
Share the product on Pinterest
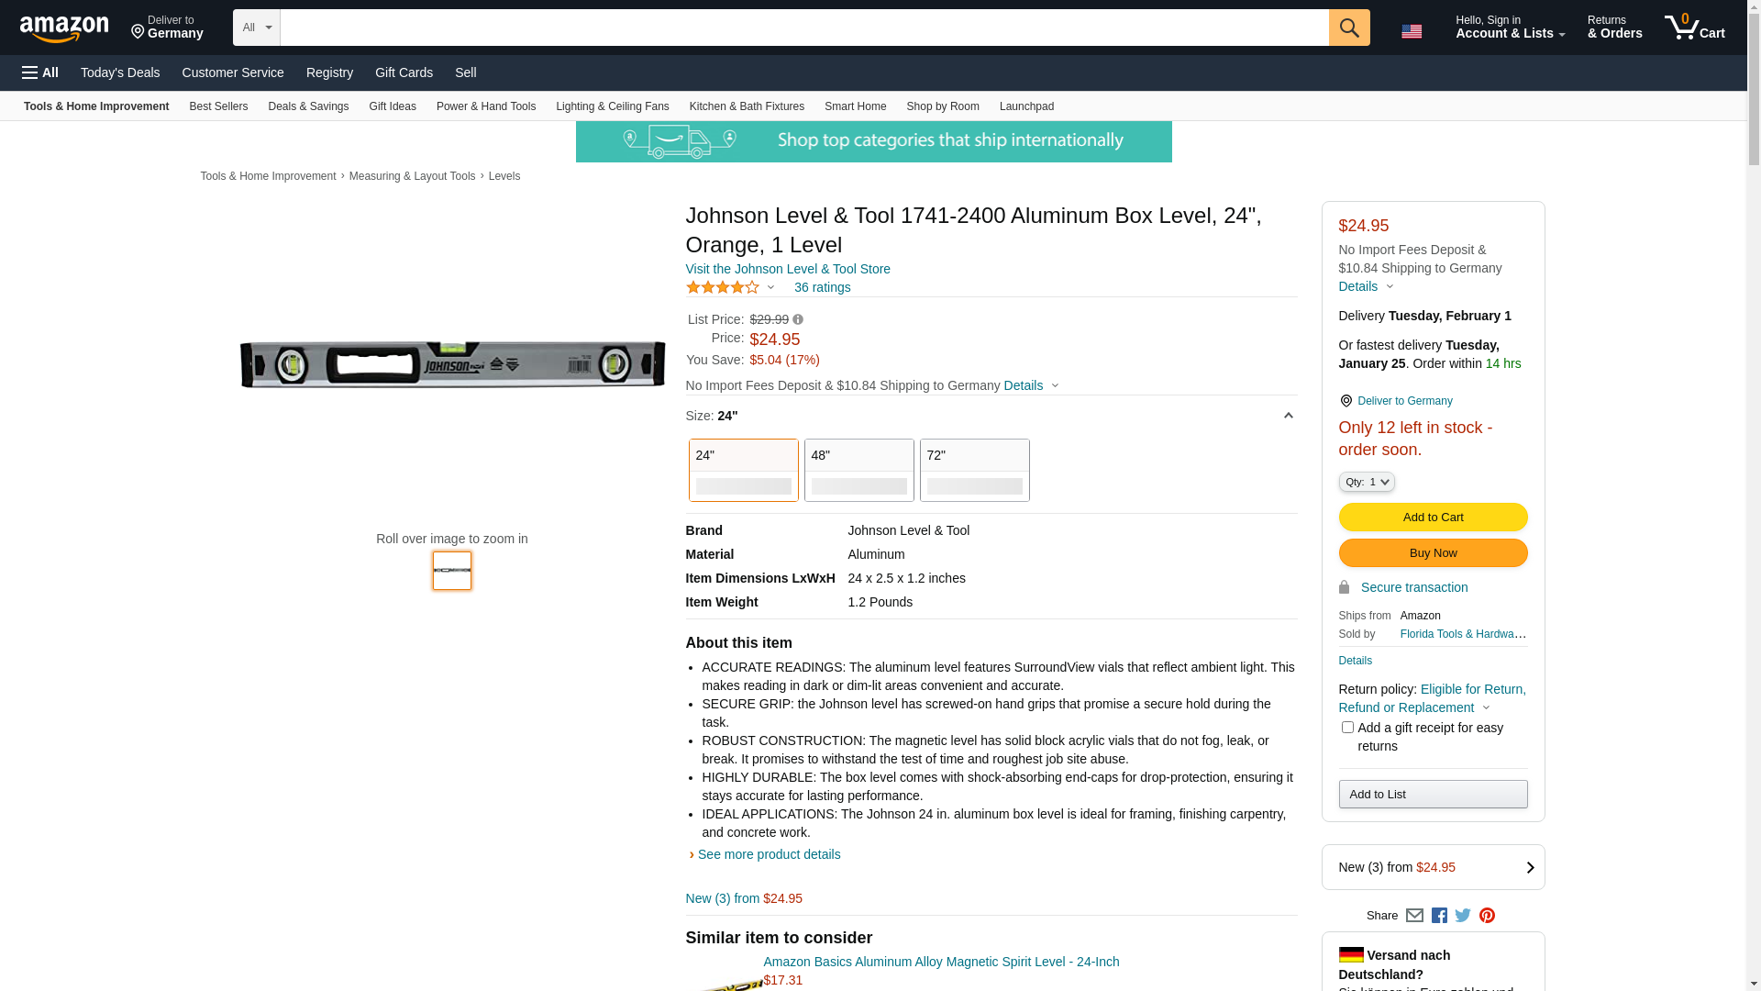click(x=1487, y=915)
